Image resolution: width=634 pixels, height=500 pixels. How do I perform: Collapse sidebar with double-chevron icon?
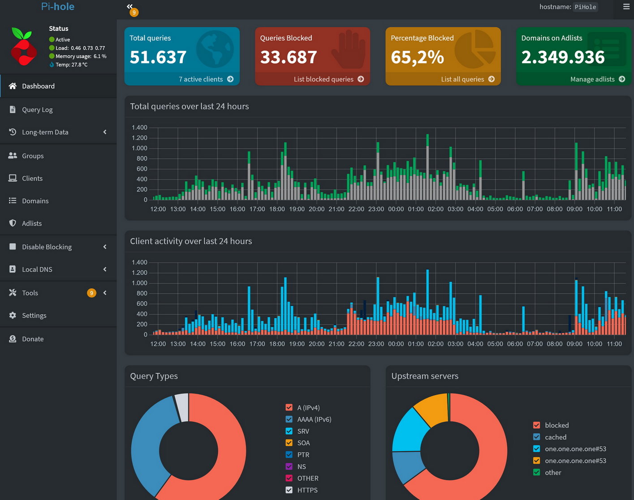129,7
